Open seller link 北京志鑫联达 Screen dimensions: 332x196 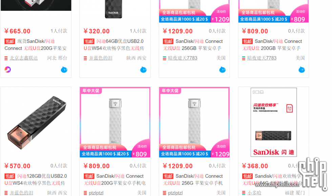24,58
